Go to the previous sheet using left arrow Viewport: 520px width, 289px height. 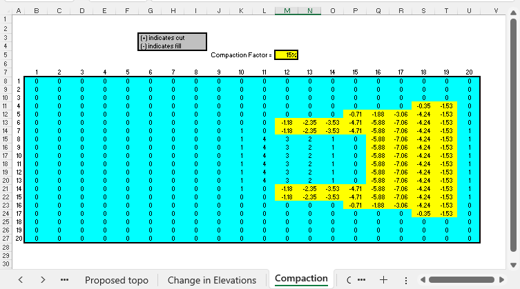click(x=21, y=279)
